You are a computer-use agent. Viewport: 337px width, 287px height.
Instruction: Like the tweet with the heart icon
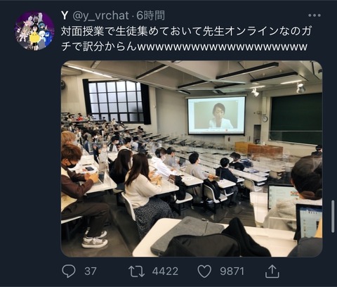[x=204, y=272]
